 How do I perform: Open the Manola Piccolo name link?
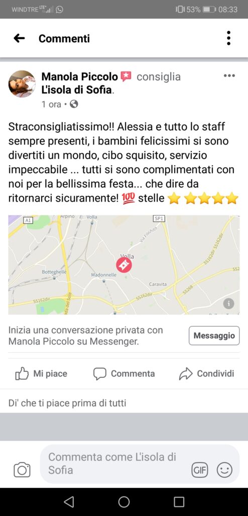point(79,77)
